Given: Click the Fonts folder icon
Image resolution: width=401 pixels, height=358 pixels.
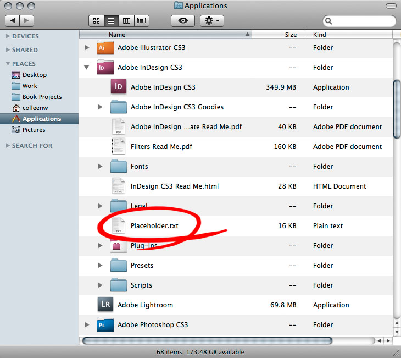Looking at the screenshot, I should click(x=119, y=166).
